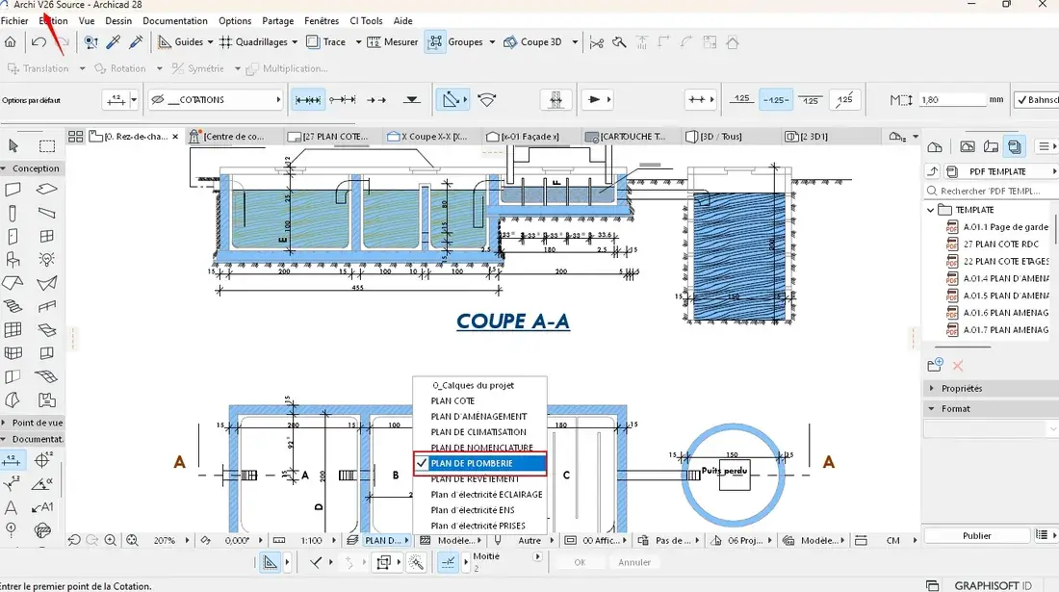
Task: Activate the Dimension tool in toolbox
Action: tap(13, 460)
